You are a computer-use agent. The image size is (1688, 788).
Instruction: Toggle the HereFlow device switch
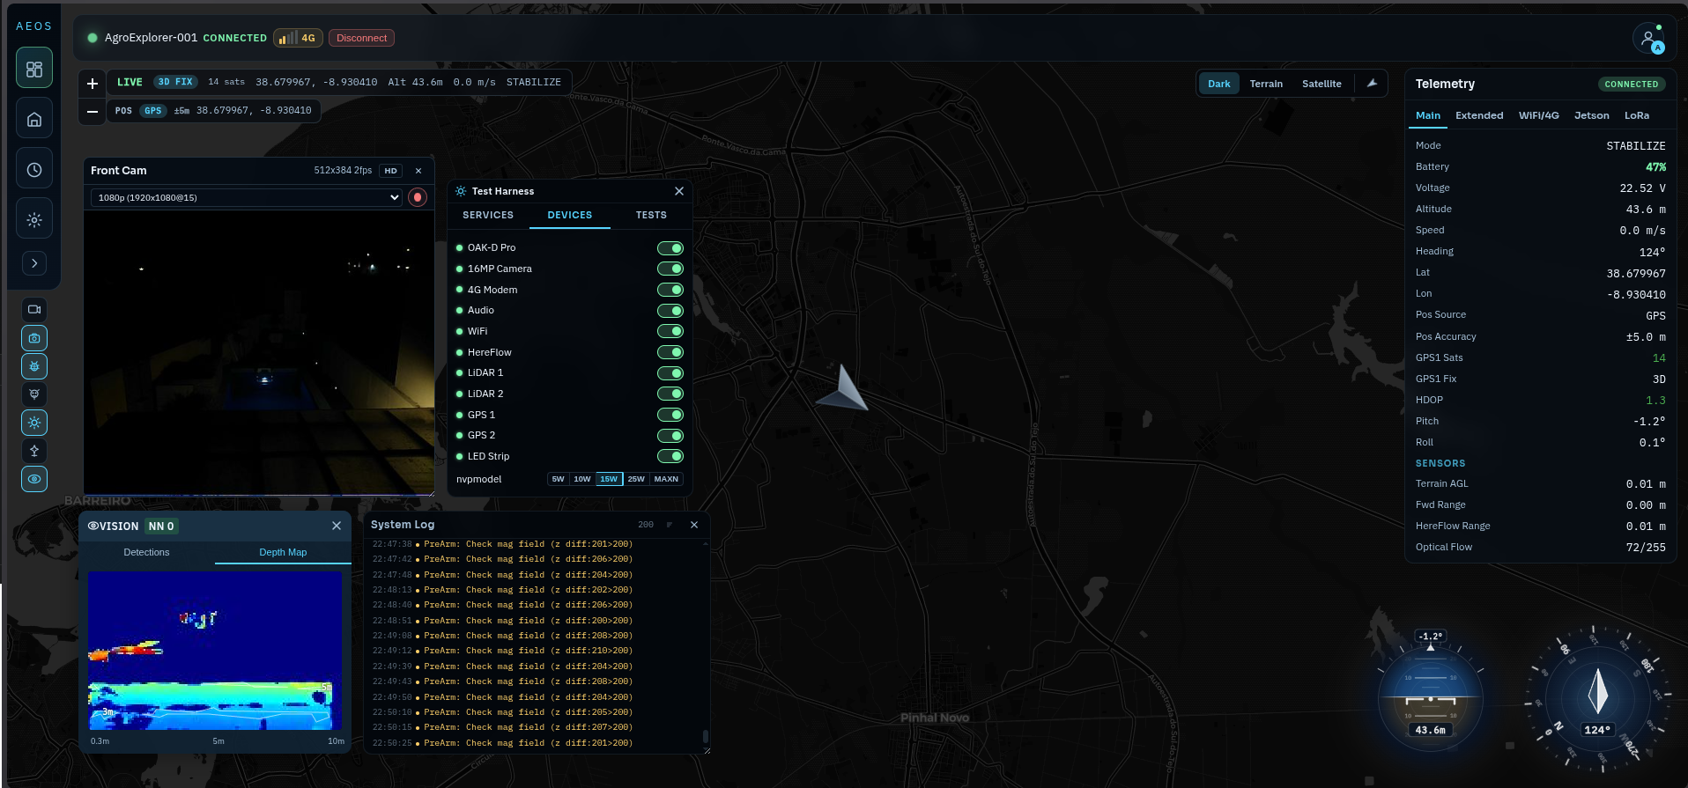click(x=670, y=352)
